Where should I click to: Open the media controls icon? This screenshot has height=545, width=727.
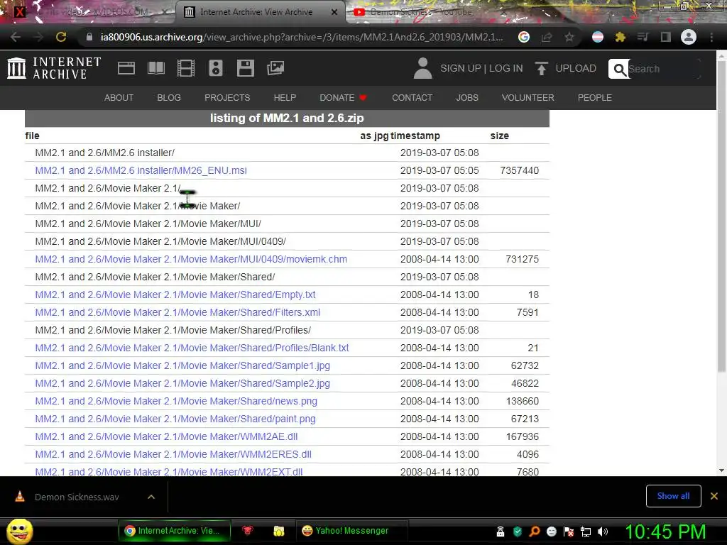(643, 37)
